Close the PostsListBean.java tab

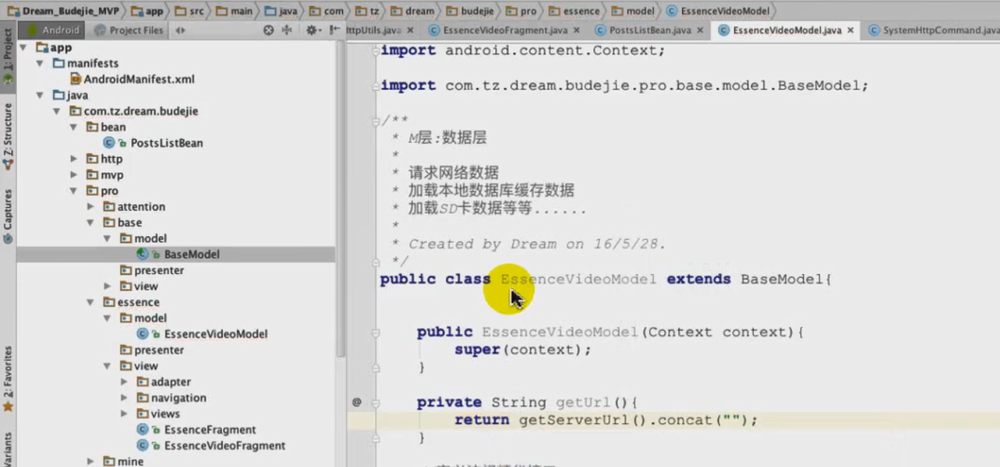coord(700,30)
